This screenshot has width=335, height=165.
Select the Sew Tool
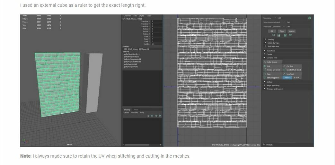292,74
